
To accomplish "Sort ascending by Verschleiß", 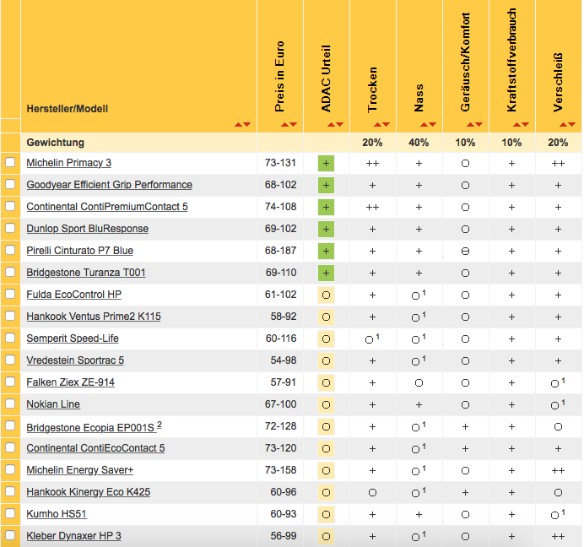I will 563,124.
